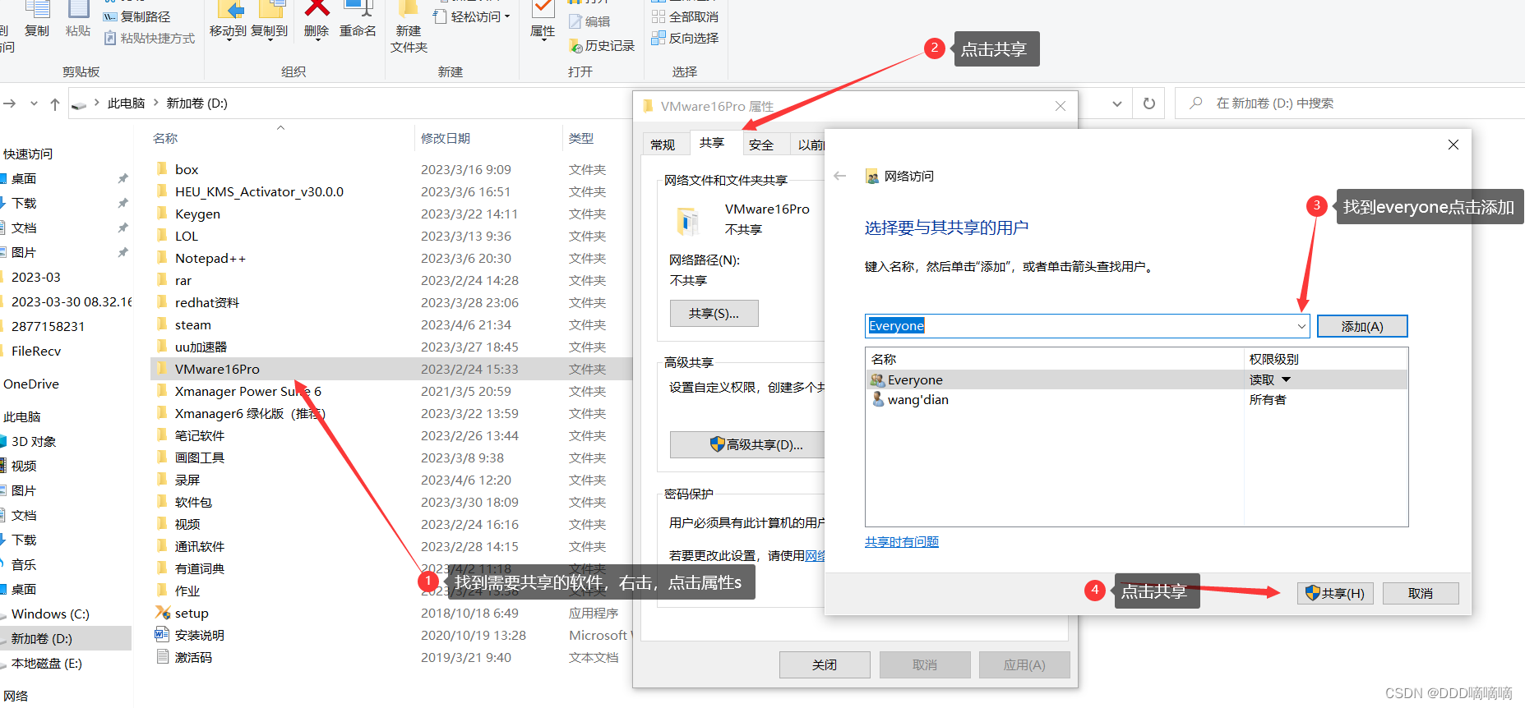1525x708 pixels.
Task: Open OneDrive in navigation pane
Action: coord(31,384)
